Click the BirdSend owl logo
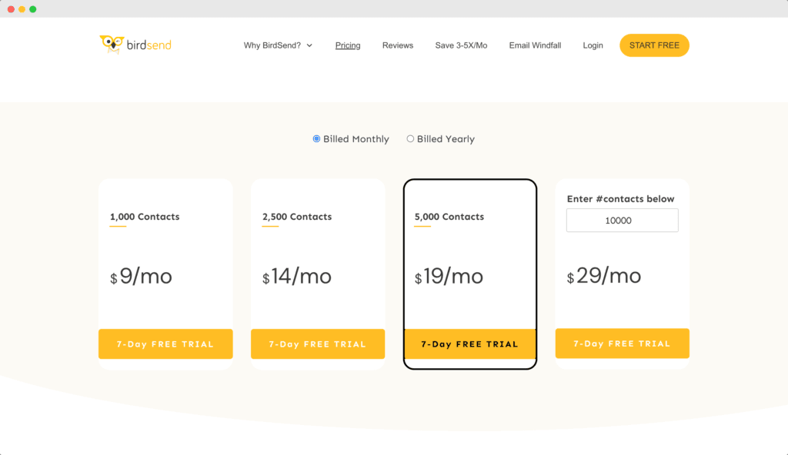Viewport: 788px width, 455px height. pos(112,45)
